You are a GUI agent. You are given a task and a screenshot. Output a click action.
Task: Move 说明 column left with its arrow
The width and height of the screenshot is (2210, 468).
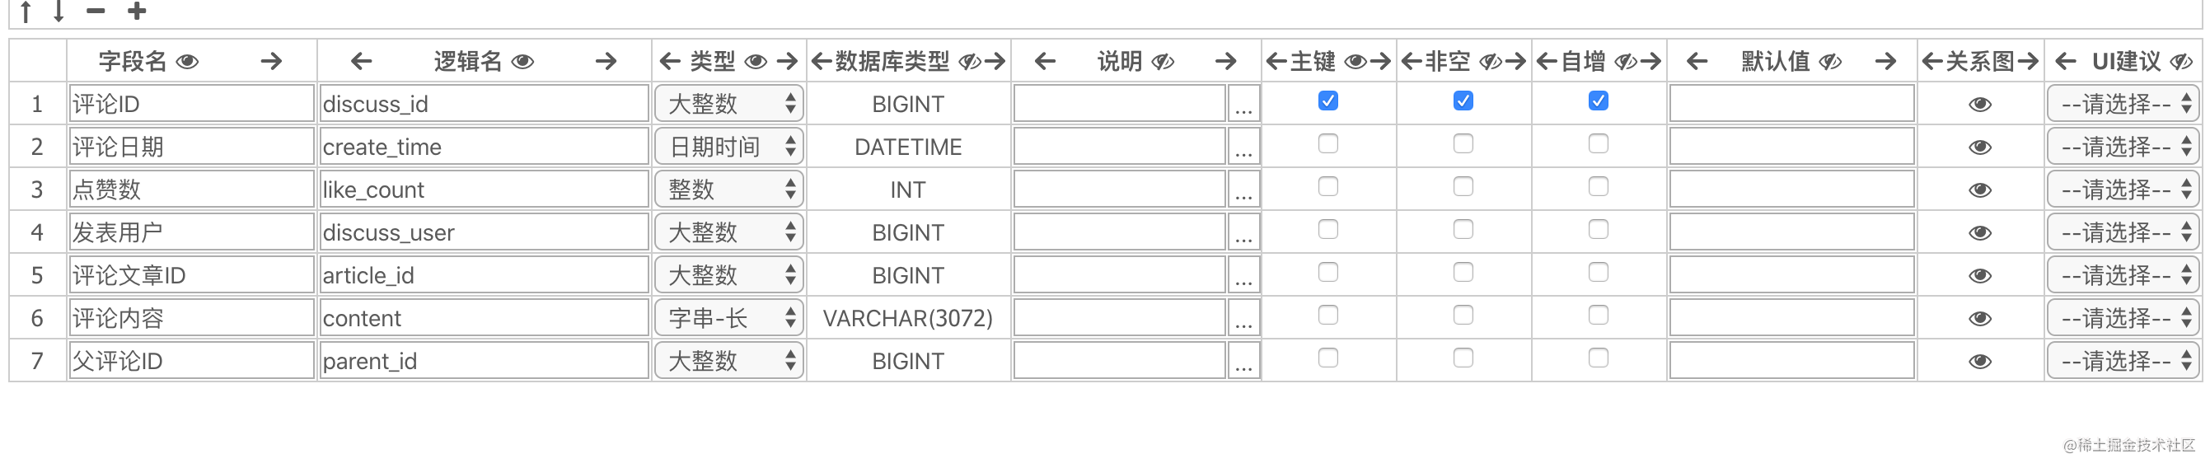pos(1045,62)
